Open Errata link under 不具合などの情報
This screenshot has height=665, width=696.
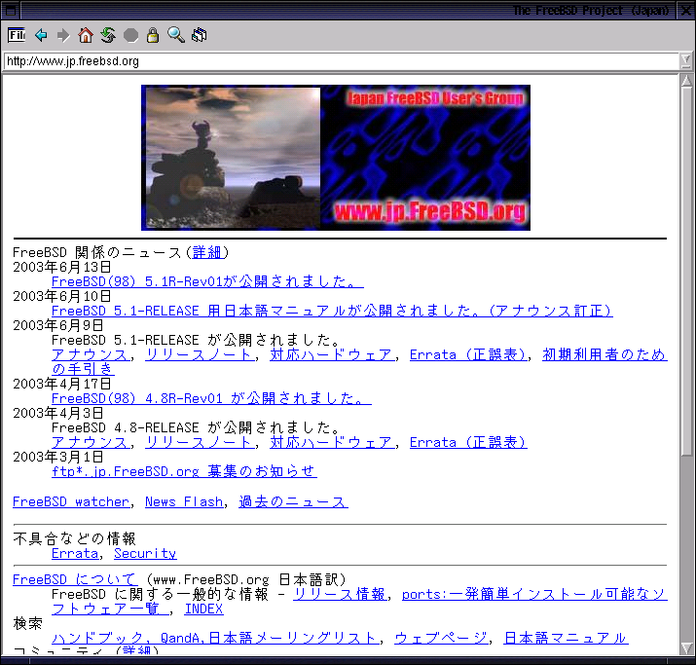point(75,554)
